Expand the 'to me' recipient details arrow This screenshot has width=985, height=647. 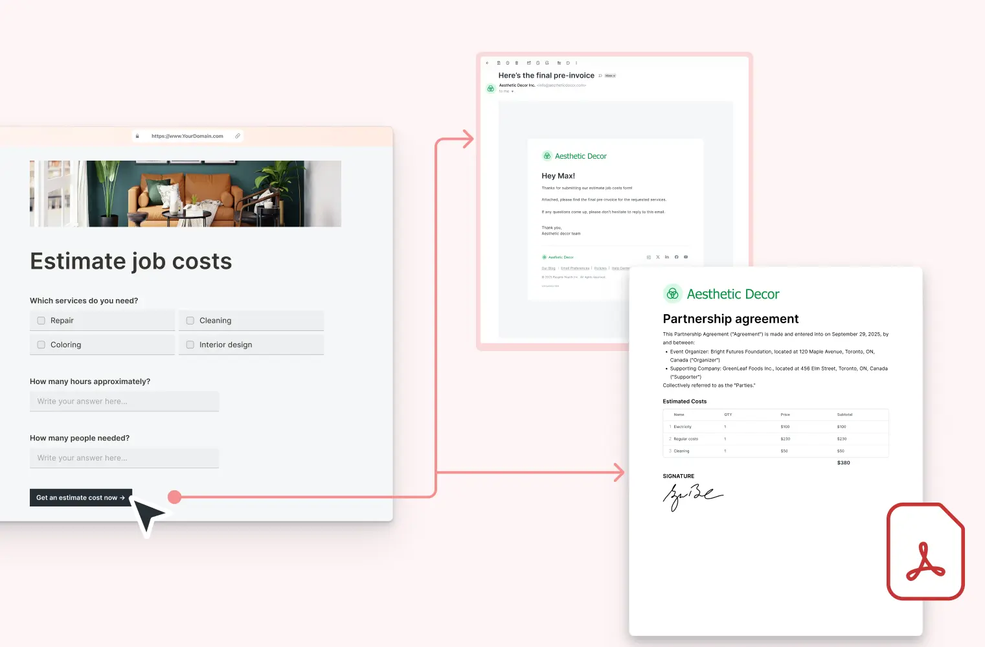(512, 91)
